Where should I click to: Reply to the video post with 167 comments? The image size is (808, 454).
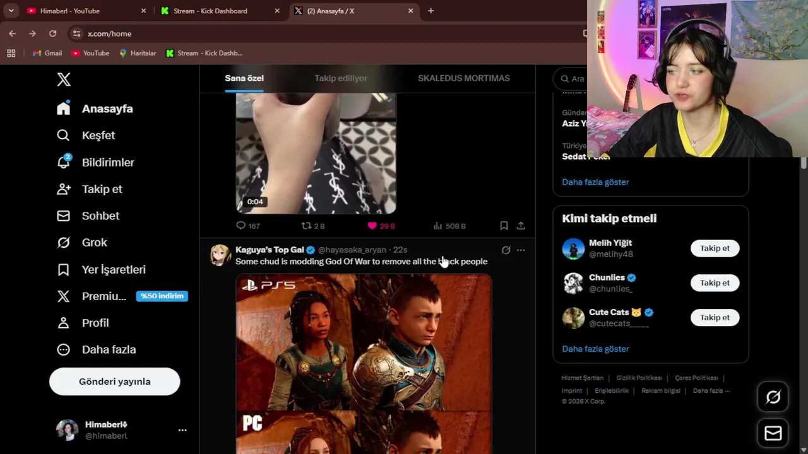pos(247,226)
